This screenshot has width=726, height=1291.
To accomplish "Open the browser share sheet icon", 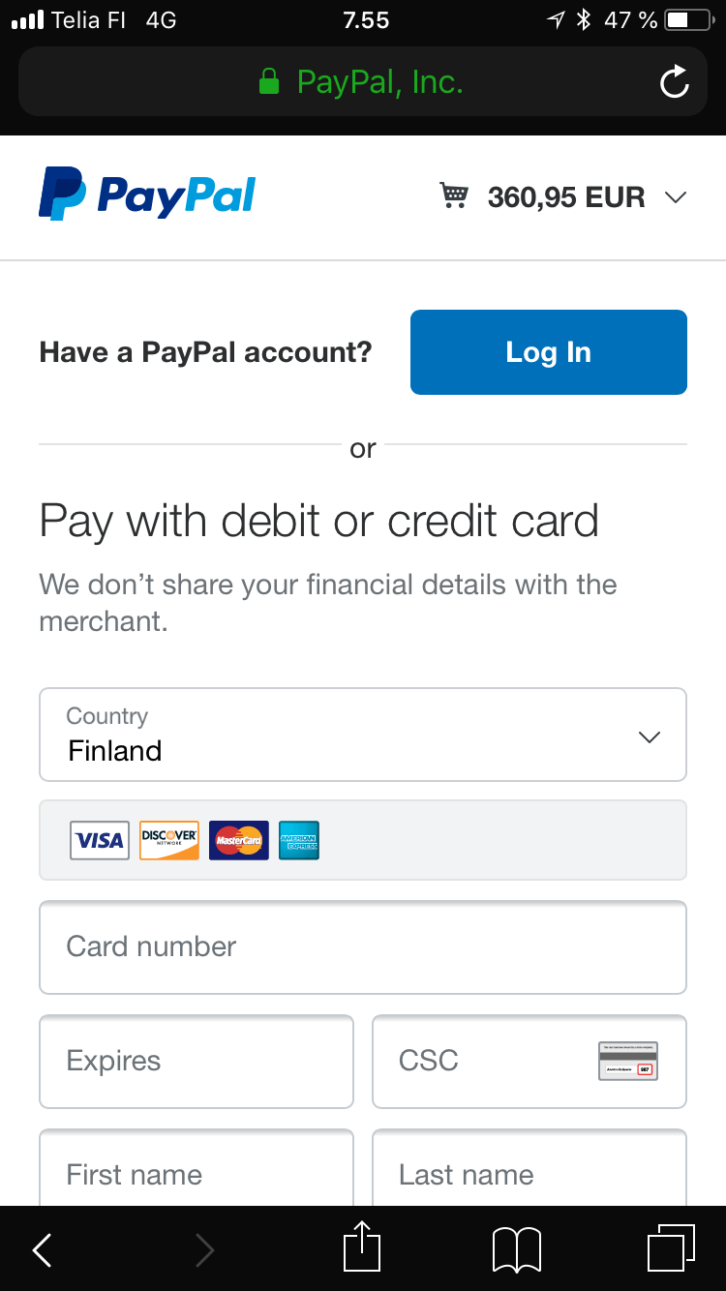I will coord(363,1247).
